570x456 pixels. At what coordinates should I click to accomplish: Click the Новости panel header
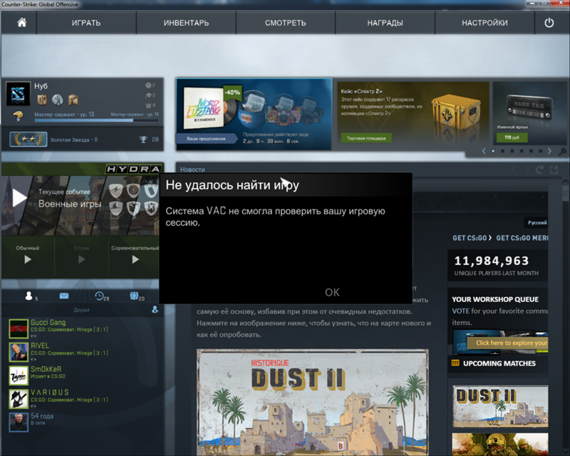(192, 170)
